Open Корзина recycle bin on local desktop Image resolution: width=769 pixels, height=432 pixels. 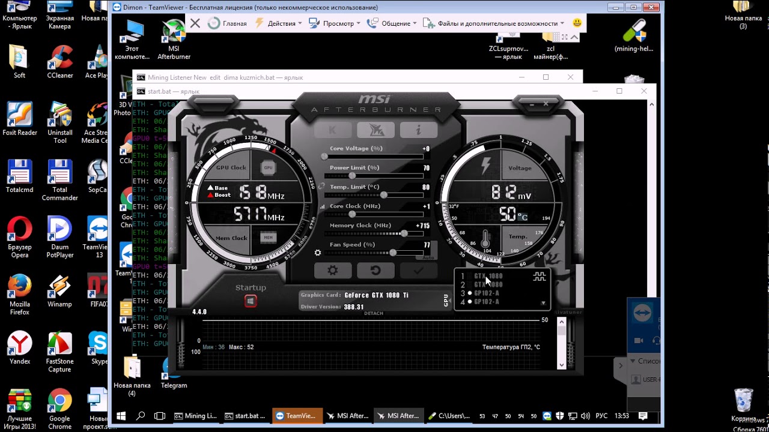pyautogui.click(x=744, y=405)
